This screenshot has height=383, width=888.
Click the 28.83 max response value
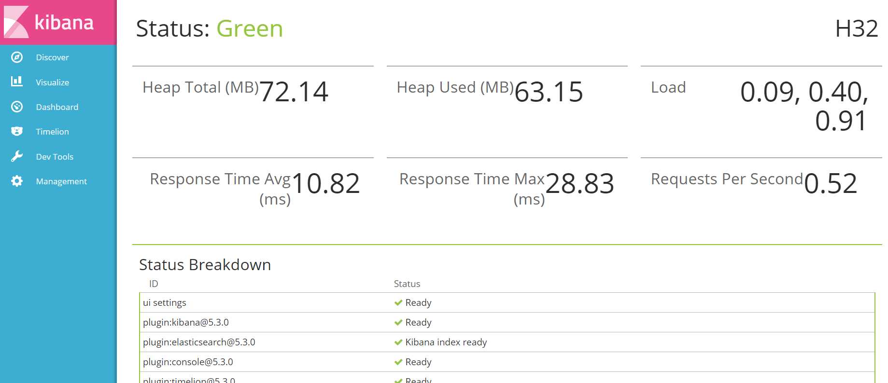(580, 183)
